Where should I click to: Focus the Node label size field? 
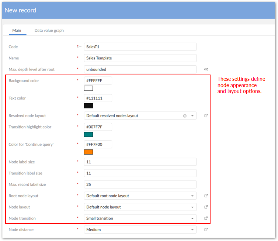click(140, 162)
